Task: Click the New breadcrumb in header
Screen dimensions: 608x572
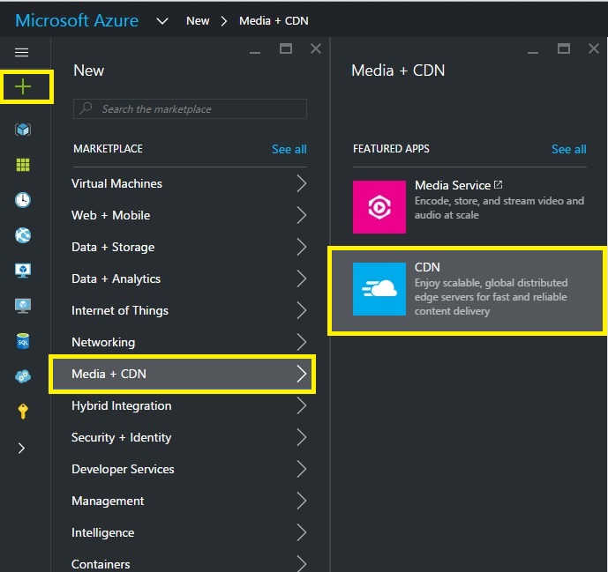Action: click(198, 21)
